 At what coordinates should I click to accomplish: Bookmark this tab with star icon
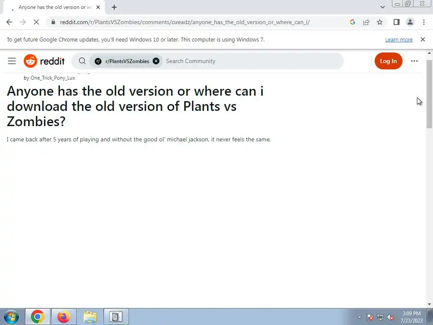point(380,22)
